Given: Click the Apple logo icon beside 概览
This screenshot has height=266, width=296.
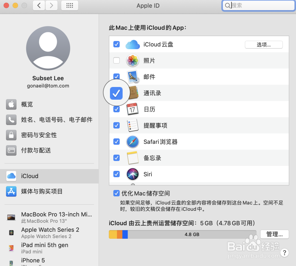Looking at the screenshot, I should coord(11,104).
